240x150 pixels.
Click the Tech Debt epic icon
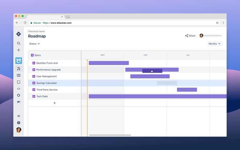pyautogui.click(x=34, y=96)
